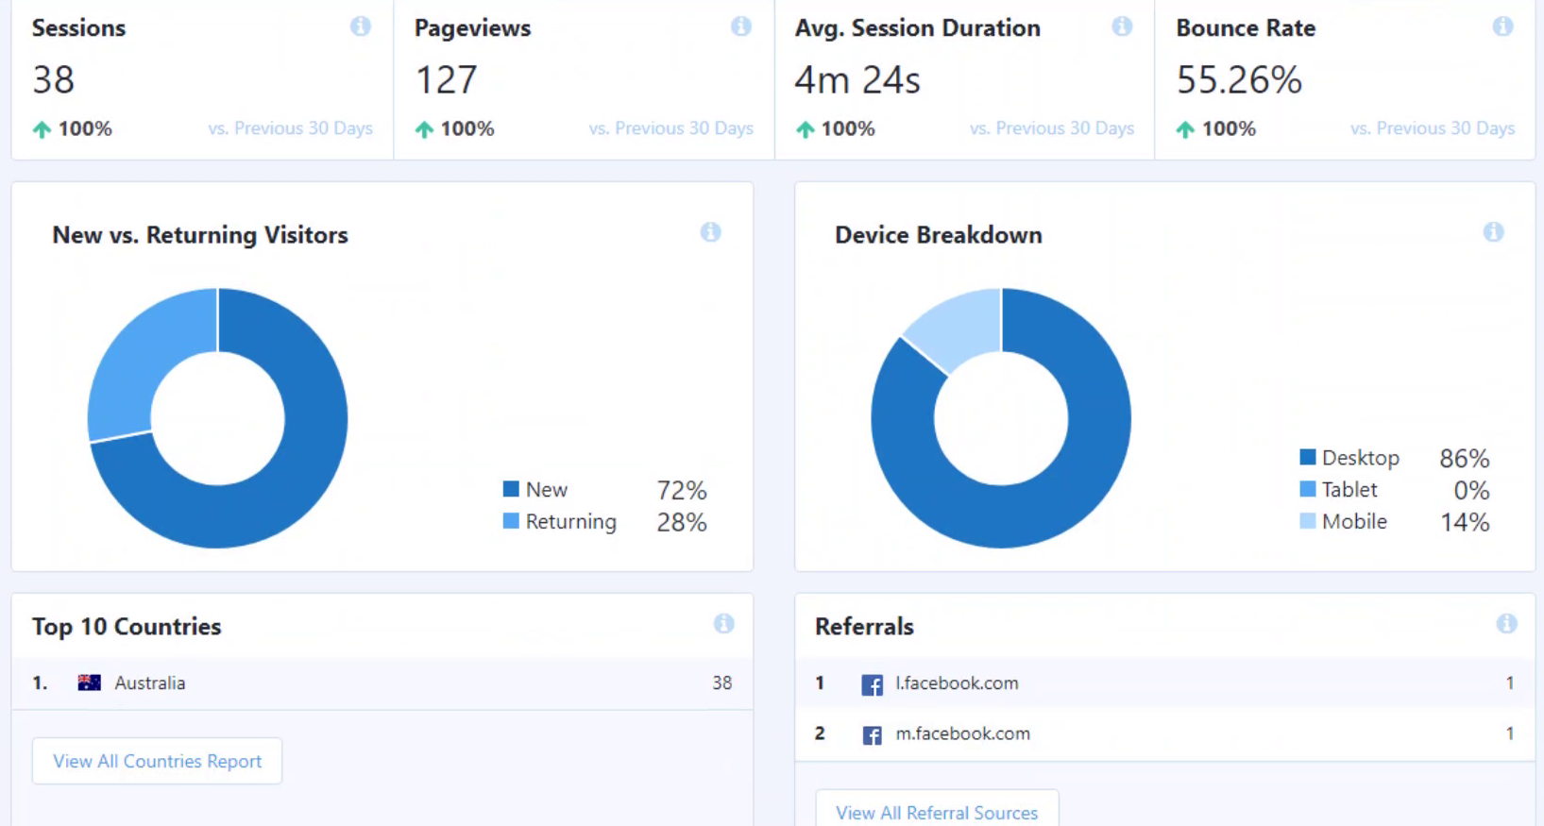
Task: Click the Returning legend color swatch
Action: [x=511, y=521]
